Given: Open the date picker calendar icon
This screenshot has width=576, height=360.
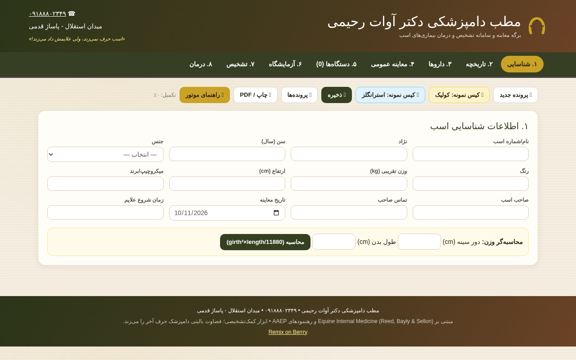Looking at the screenshot, I should 276,213.
